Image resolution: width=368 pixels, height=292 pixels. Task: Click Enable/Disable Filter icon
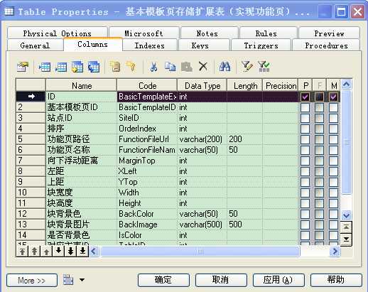tap(264, 67)
